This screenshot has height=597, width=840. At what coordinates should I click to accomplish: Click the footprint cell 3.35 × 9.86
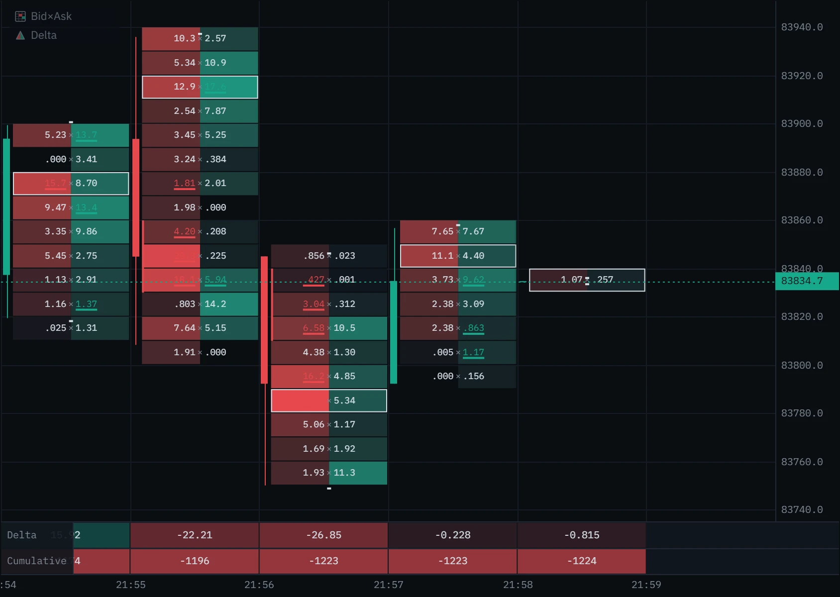(x=71, y=232)
